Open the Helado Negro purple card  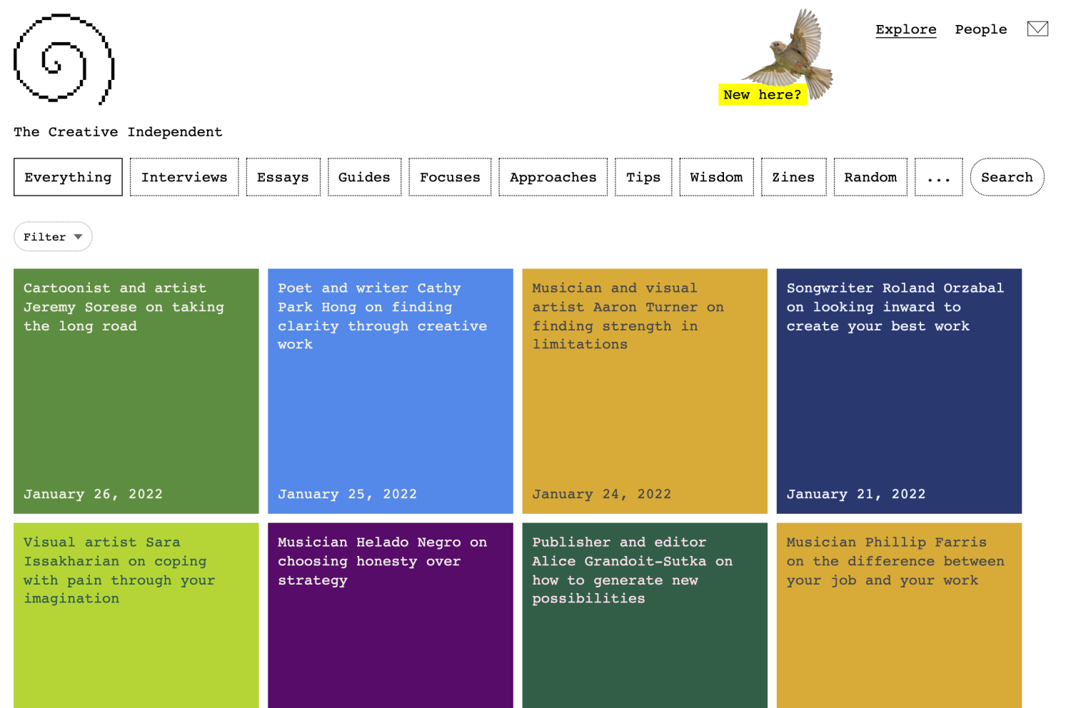coord(390,615)
